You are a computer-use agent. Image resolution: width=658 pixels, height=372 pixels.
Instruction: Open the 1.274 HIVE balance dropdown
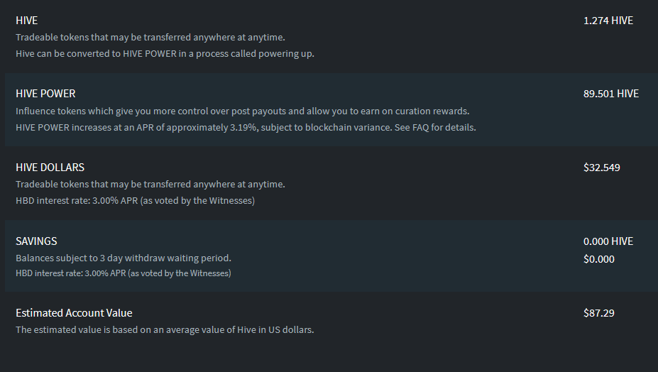tap(608, 21)
